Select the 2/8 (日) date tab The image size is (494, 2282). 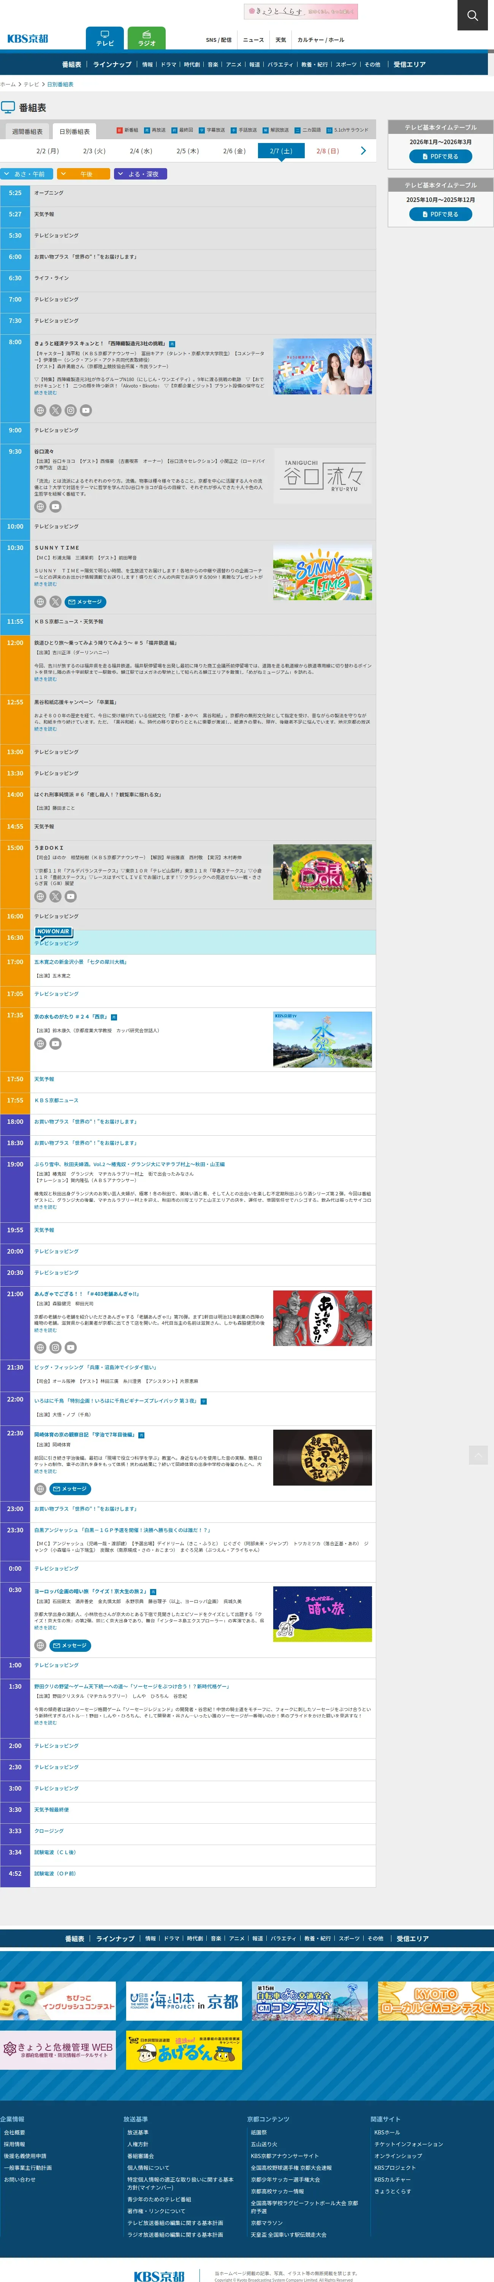(x=328, y=151)
